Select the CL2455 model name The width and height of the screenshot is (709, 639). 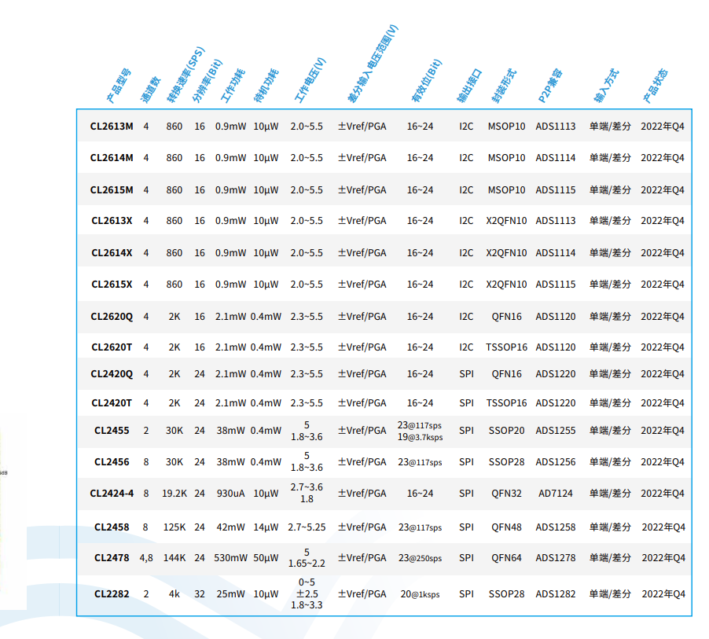[x=112, y=431]
